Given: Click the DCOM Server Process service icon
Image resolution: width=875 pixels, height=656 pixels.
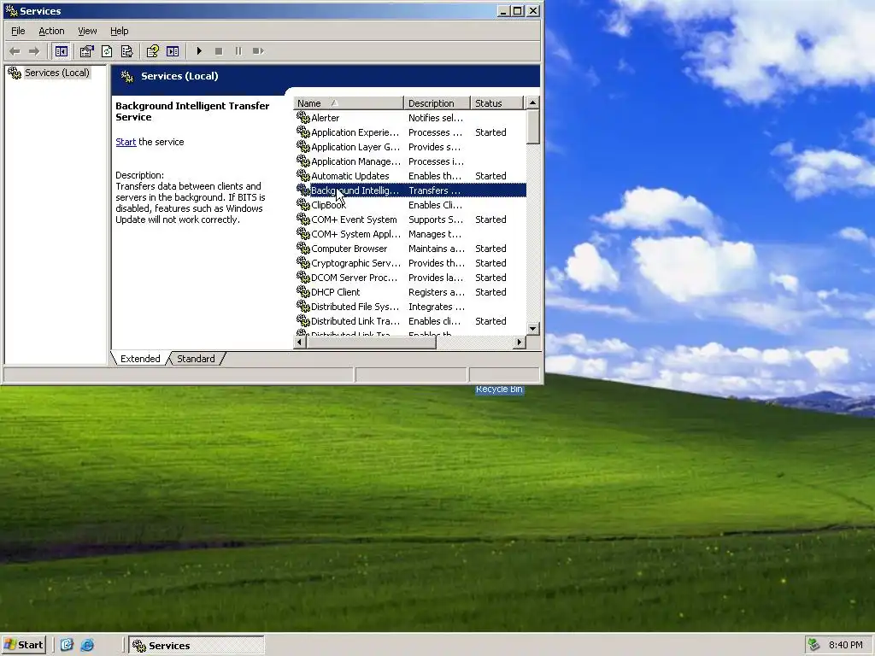Looking at the screenshot, I should point(303,278).
